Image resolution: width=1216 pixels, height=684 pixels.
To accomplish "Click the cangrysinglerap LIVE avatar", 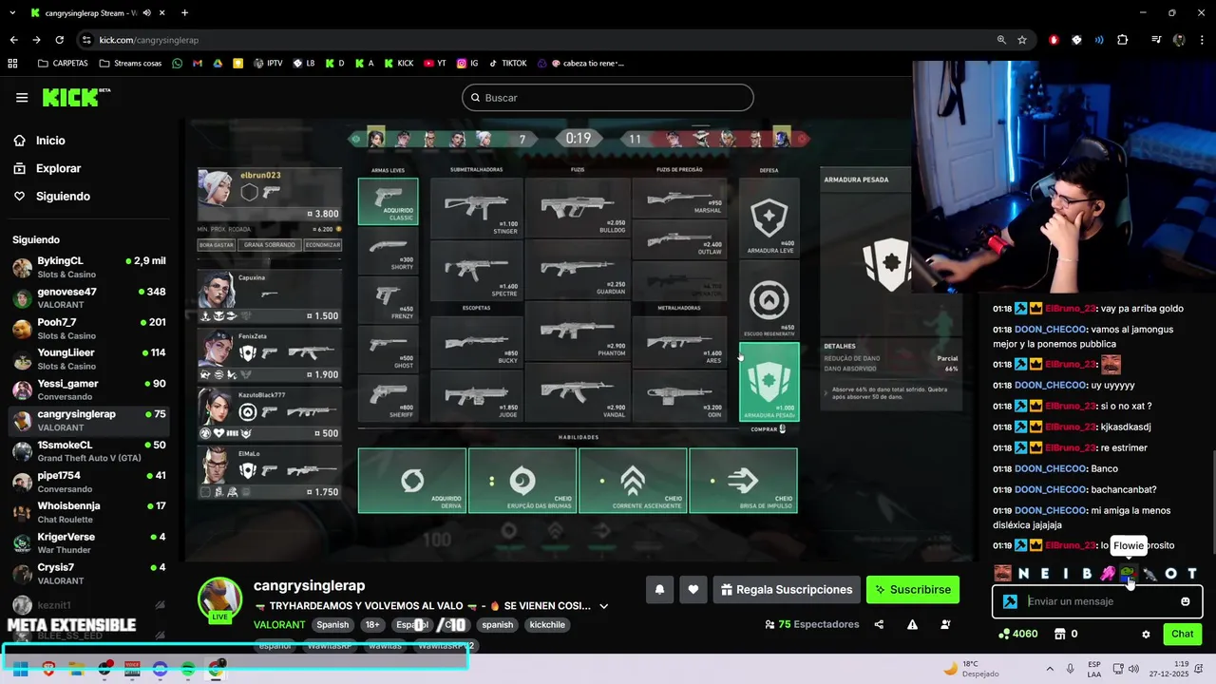I will click(219, 598).
